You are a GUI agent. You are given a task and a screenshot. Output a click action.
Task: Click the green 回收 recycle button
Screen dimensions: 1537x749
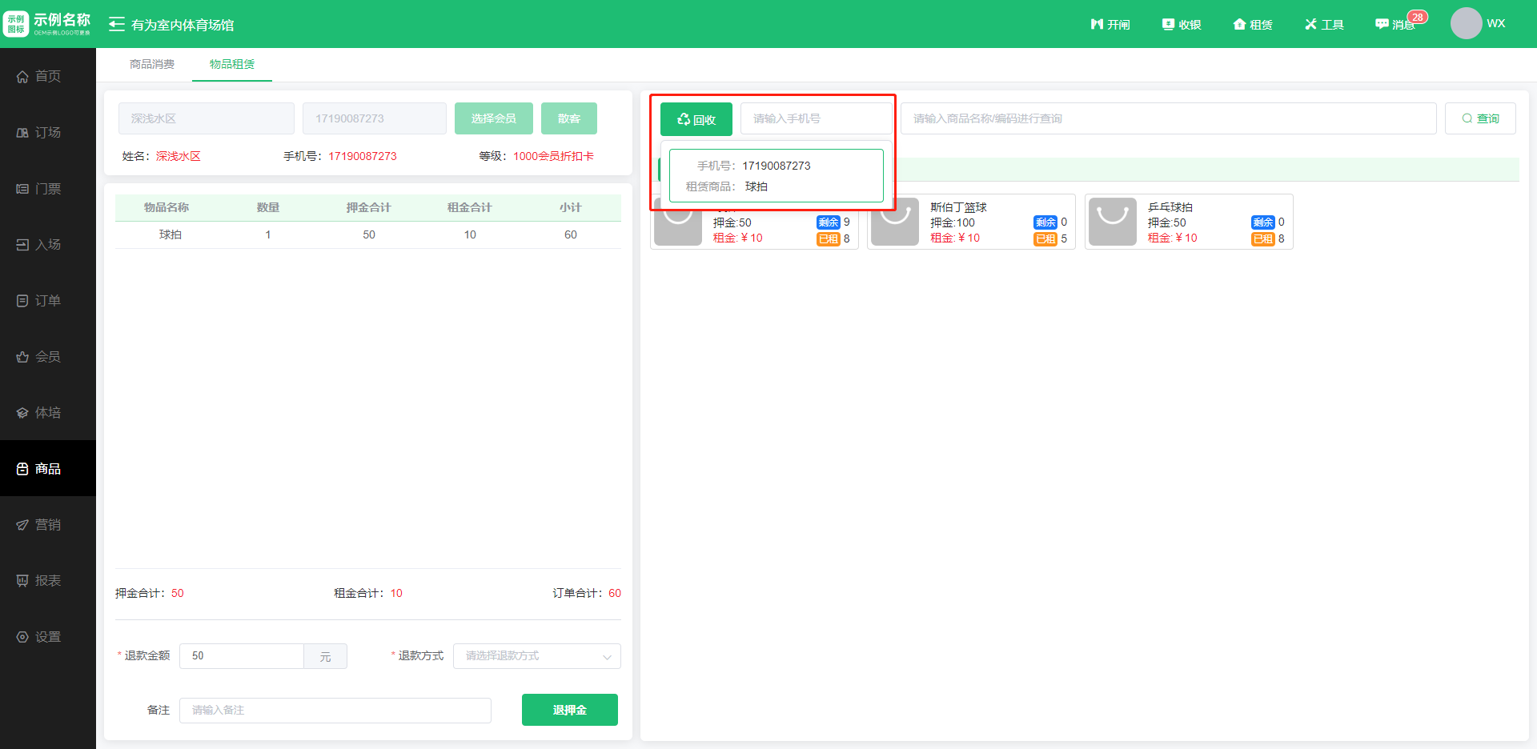click(x=696, y=119)
